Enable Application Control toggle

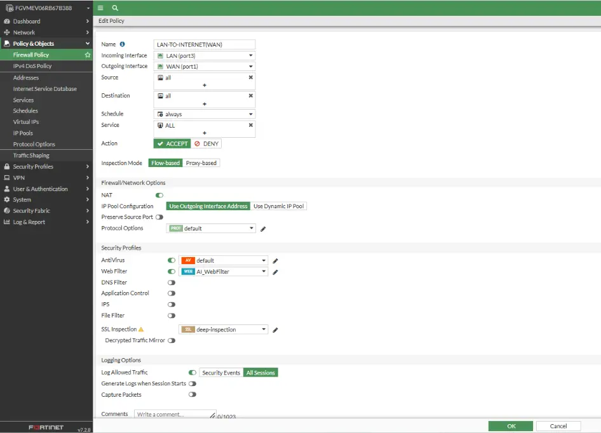coord(172,293)
